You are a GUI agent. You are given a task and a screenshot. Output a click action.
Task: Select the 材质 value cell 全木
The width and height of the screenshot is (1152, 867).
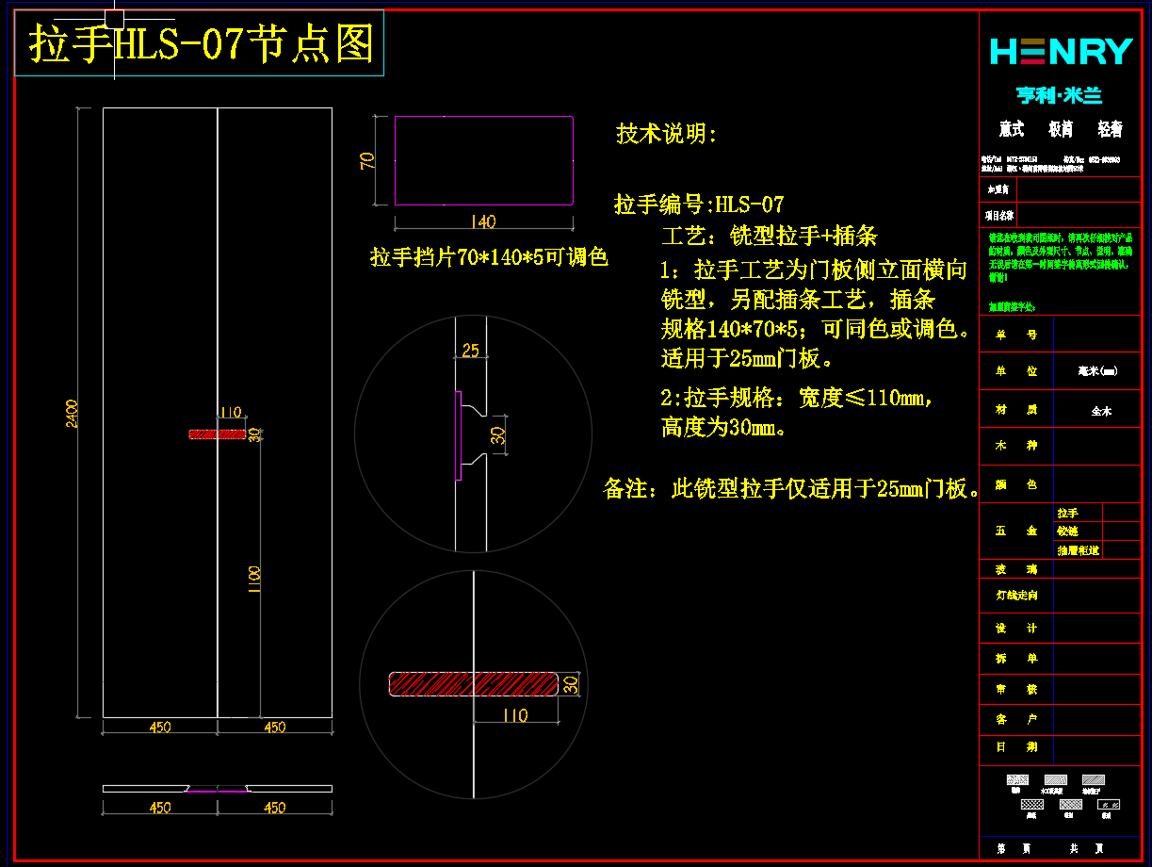tap(1100, 411)
